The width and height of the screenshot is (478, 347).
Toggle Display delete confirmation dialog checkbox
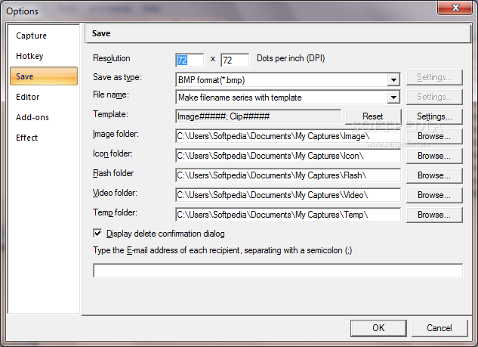(x=97, y=234)
